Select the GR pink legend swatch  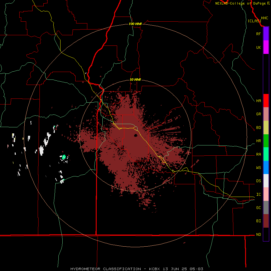pyautogui.click(x=266, y=114)
